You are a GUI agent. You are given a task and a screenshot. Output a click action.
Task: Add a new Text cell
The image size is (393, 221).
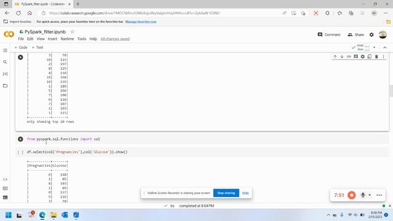(x=37, y=47)
